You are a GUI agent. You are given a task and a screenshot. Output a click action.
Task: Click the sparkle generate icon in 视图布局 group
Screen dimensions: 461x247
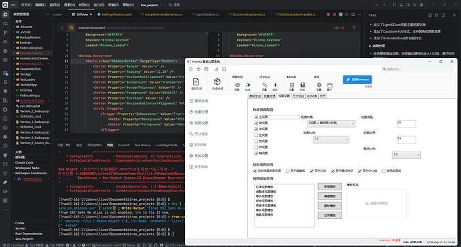pos(248,85)
